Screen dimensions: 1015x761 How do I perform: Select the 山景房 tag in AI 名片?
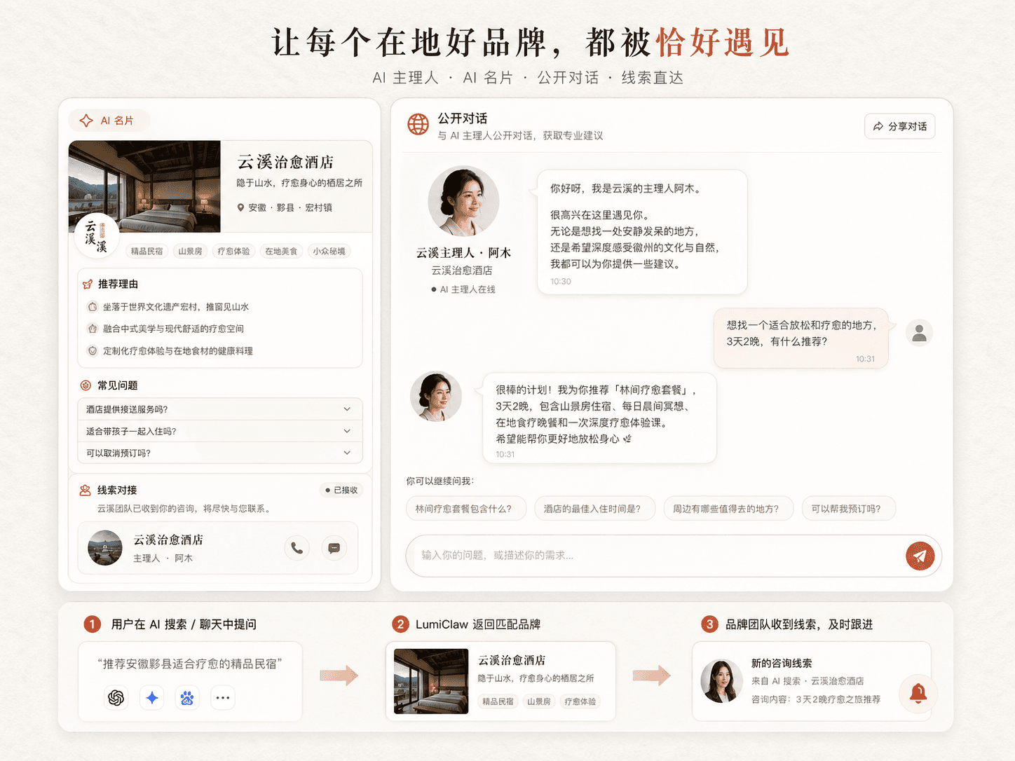pyautogui.click(x=190, y=251)
